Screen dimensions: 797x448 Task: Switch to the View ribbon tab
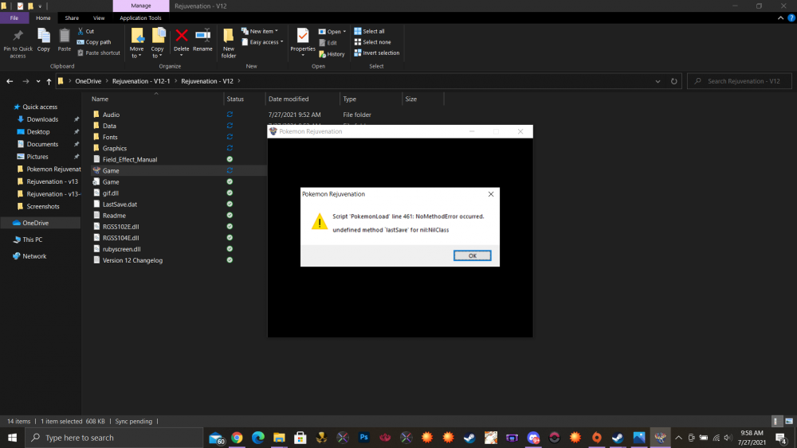click(99, 18)
